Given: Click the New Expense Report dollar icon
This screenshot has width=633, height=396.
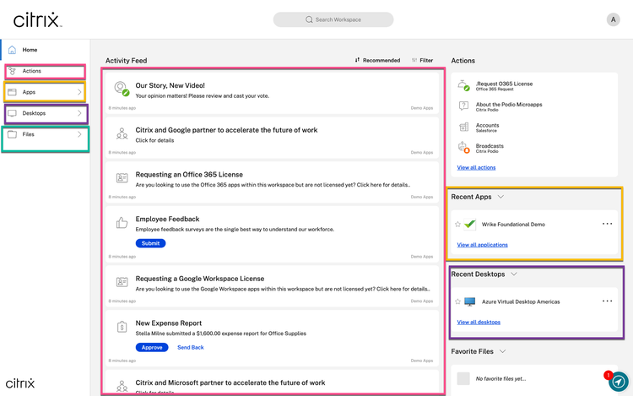Looking at the screenshot, I should 122,327.
